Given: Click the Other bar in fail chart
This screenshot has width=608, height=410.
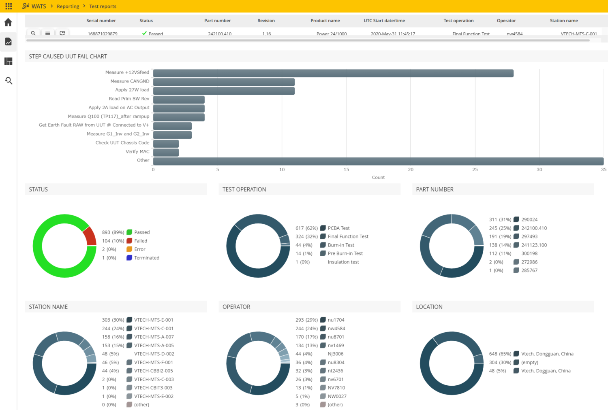Looking at the screenshot, I should 378,161.
